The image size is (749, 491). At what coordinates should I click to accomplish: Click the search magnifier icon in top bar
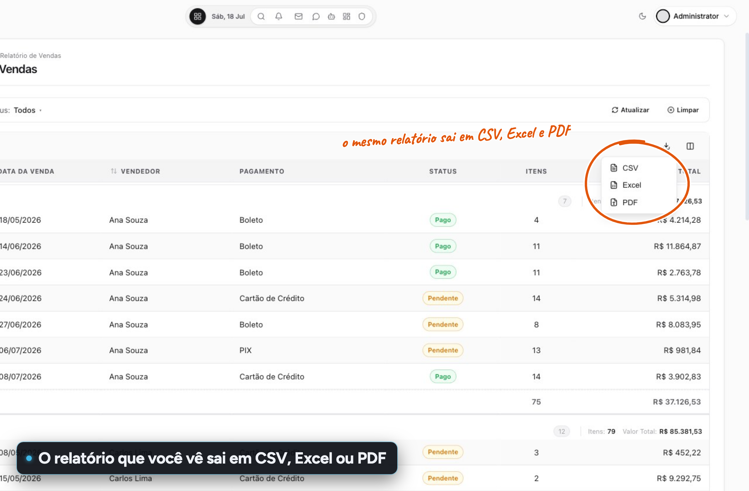[261, 16]
